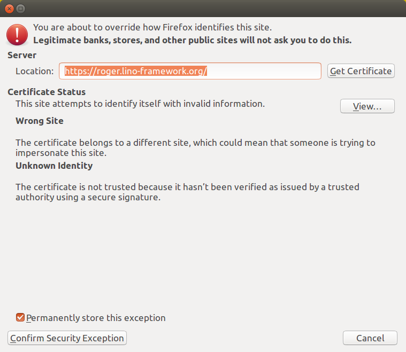Click the red exclamation warning icon
Image resolution: width=406 pixels, height=352 pixels.
coord(17,35)
